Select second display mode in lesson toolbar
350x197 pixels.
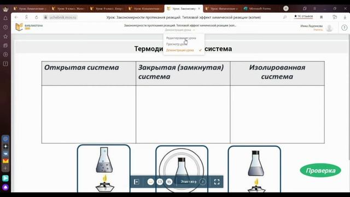click(160, 182)
